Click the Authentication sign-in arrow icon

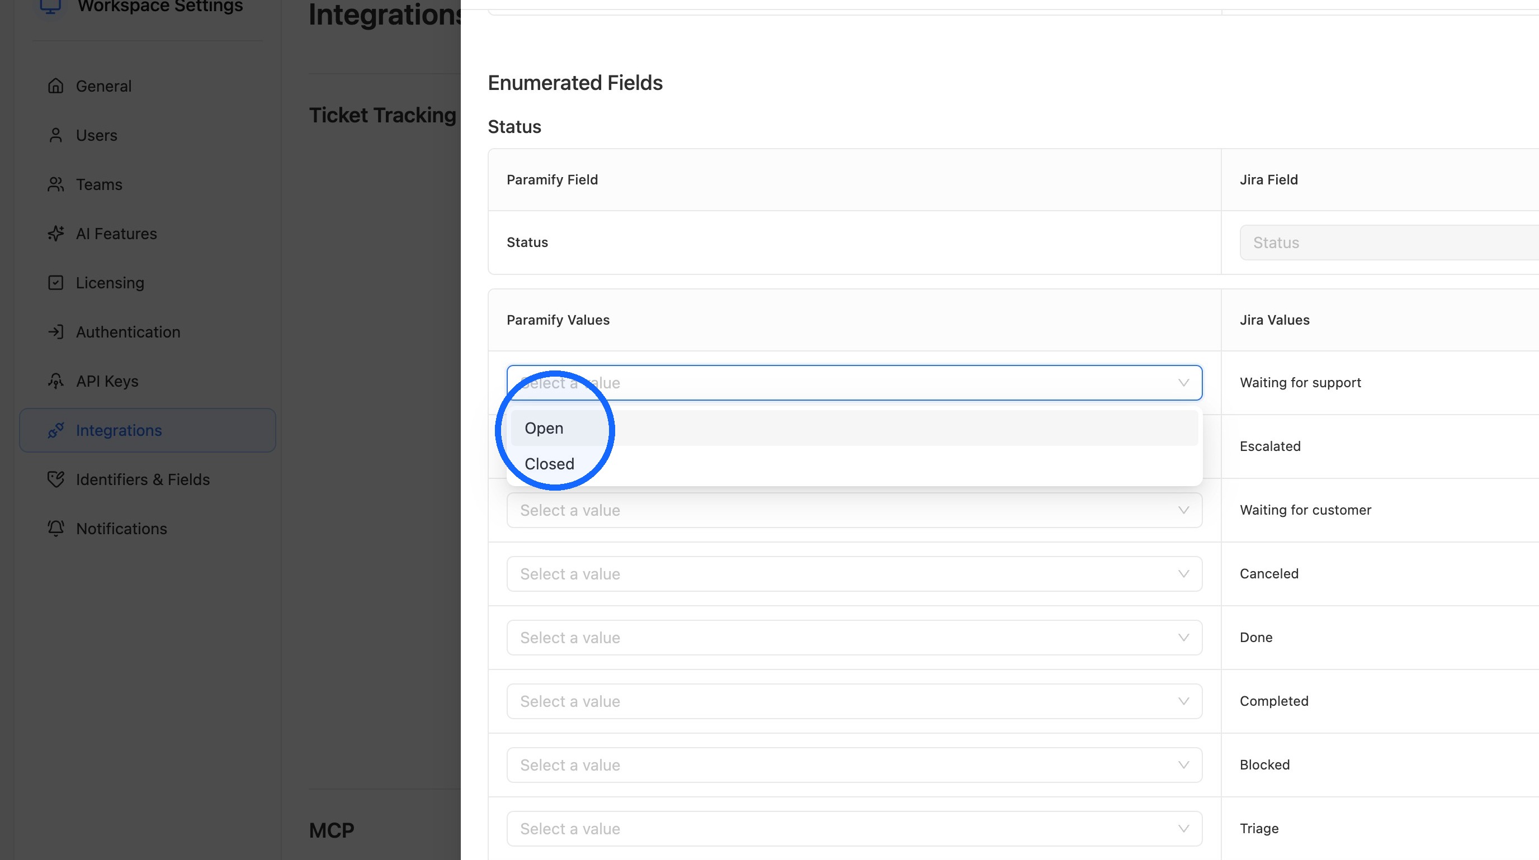coord(55,332)
